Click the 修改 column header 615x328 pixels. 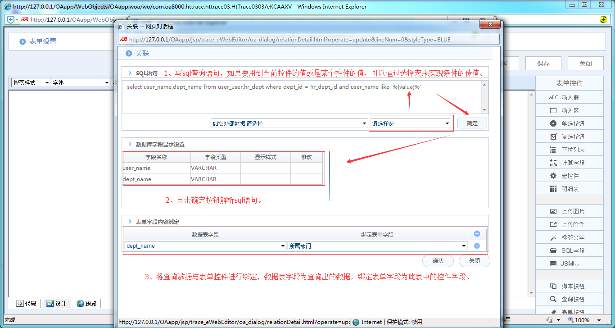tap(307, 157)
